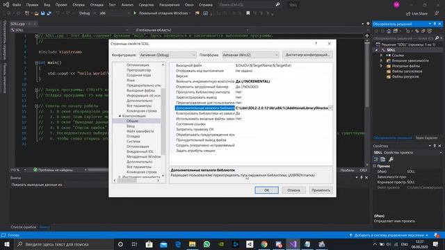Click the help question mark in properties dialog
This screenshot has height=250, width=445.
316,43
